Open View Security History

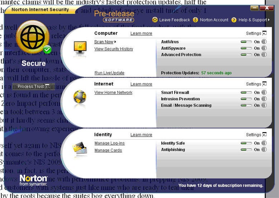click(x=114, y=49)
